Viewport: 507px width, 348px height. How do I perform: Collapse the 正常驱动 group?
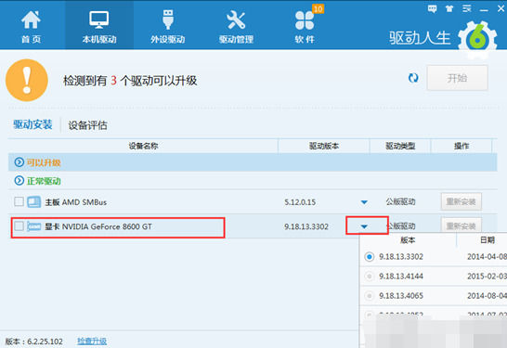pyautogui.click(x=19, y=181)
